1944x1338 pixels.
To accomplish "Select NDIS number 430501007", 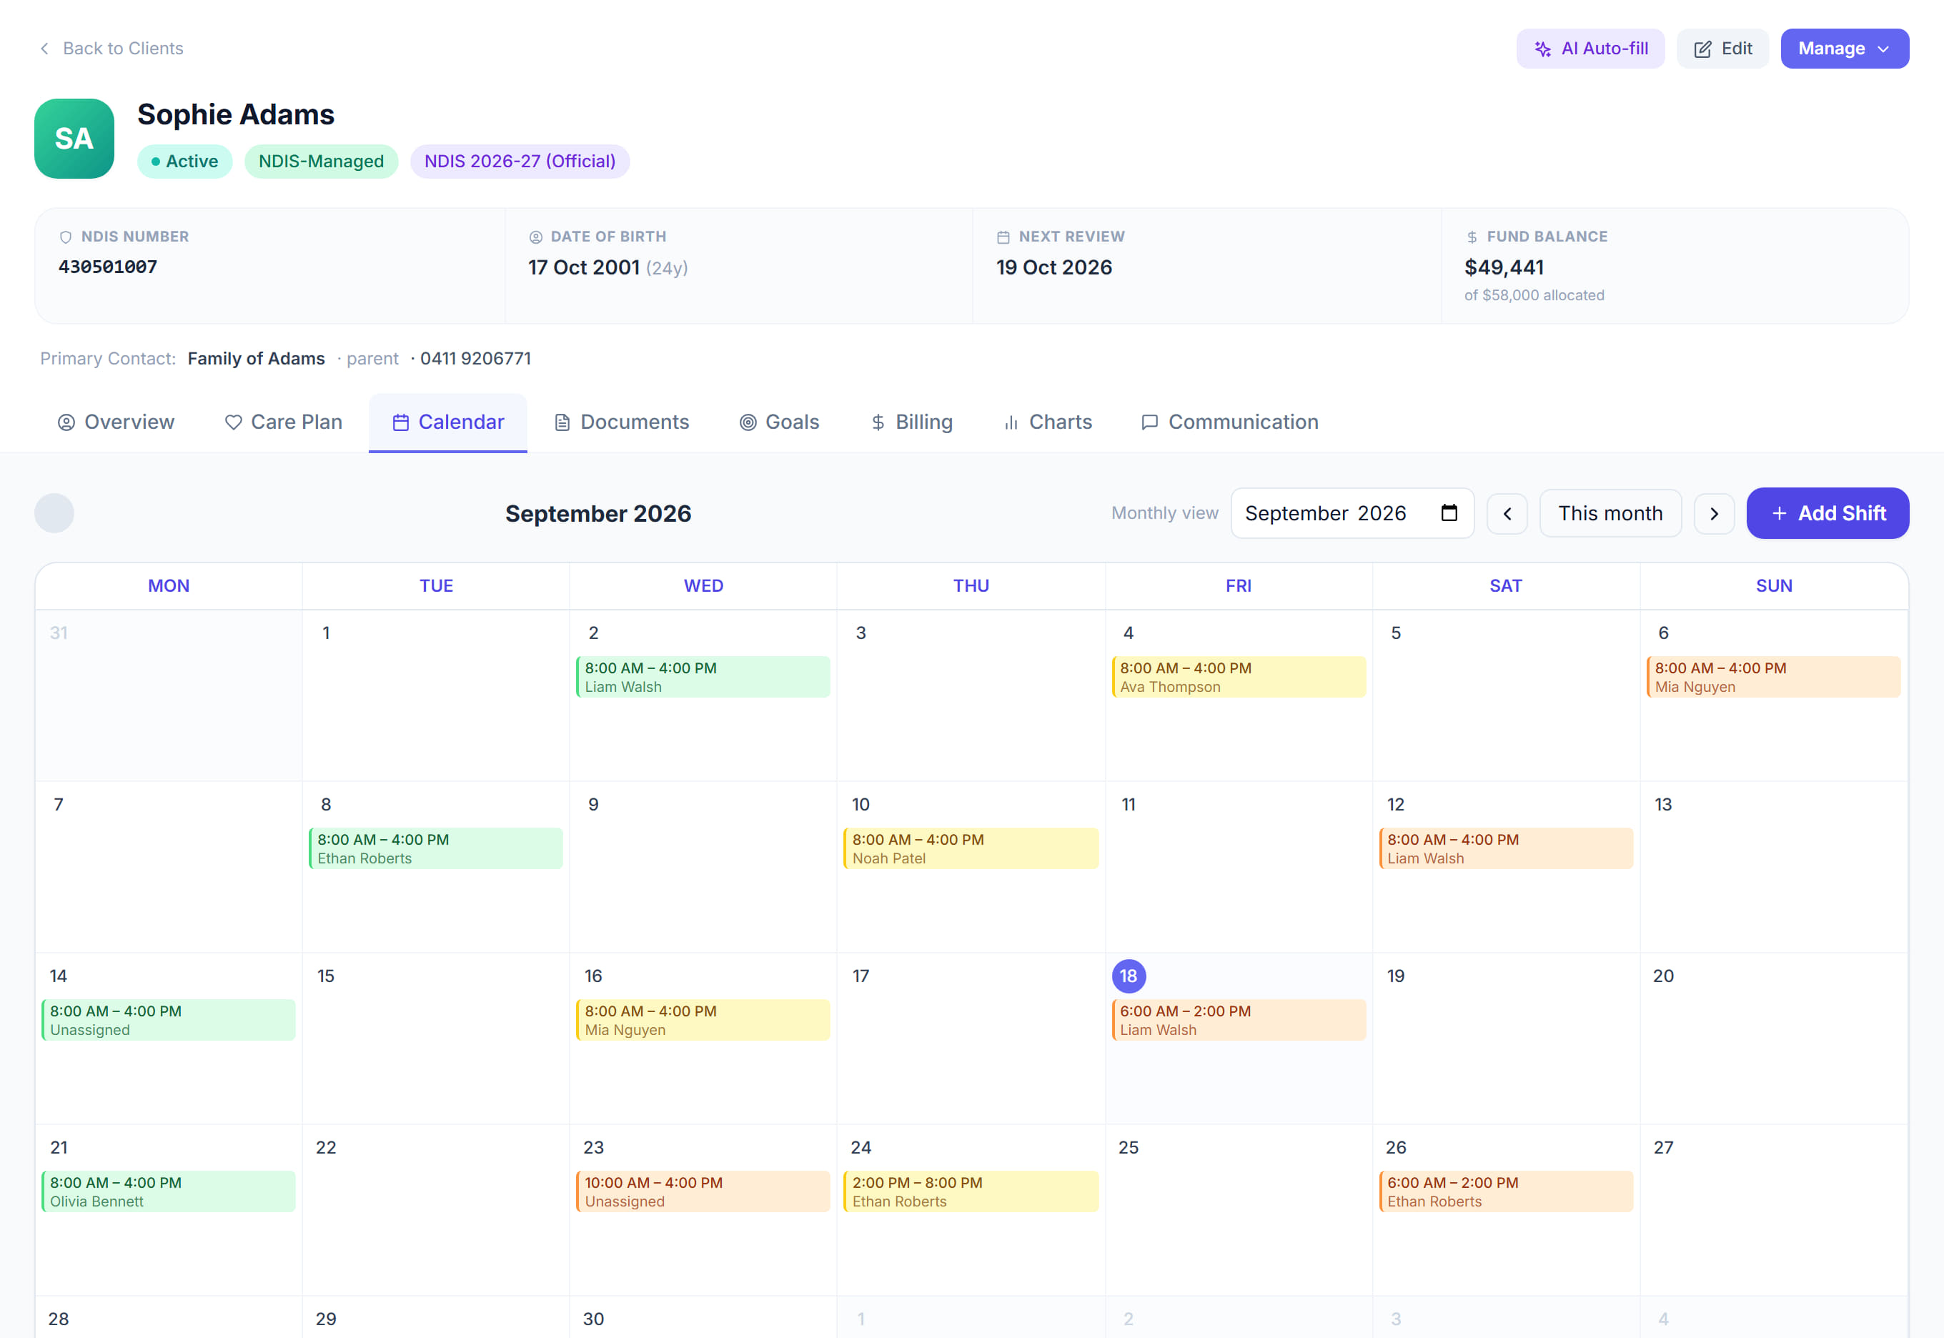I will [107, 267].
